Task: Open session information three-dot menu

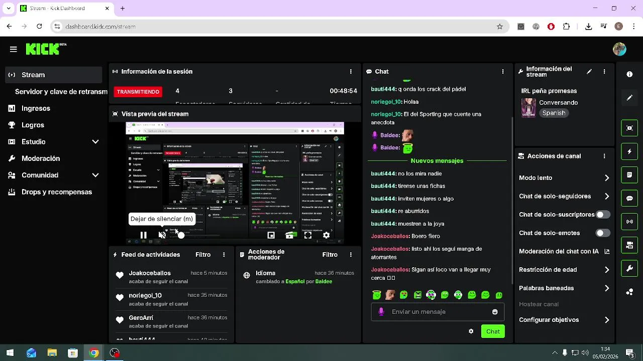Action: (x=351, y=72)
